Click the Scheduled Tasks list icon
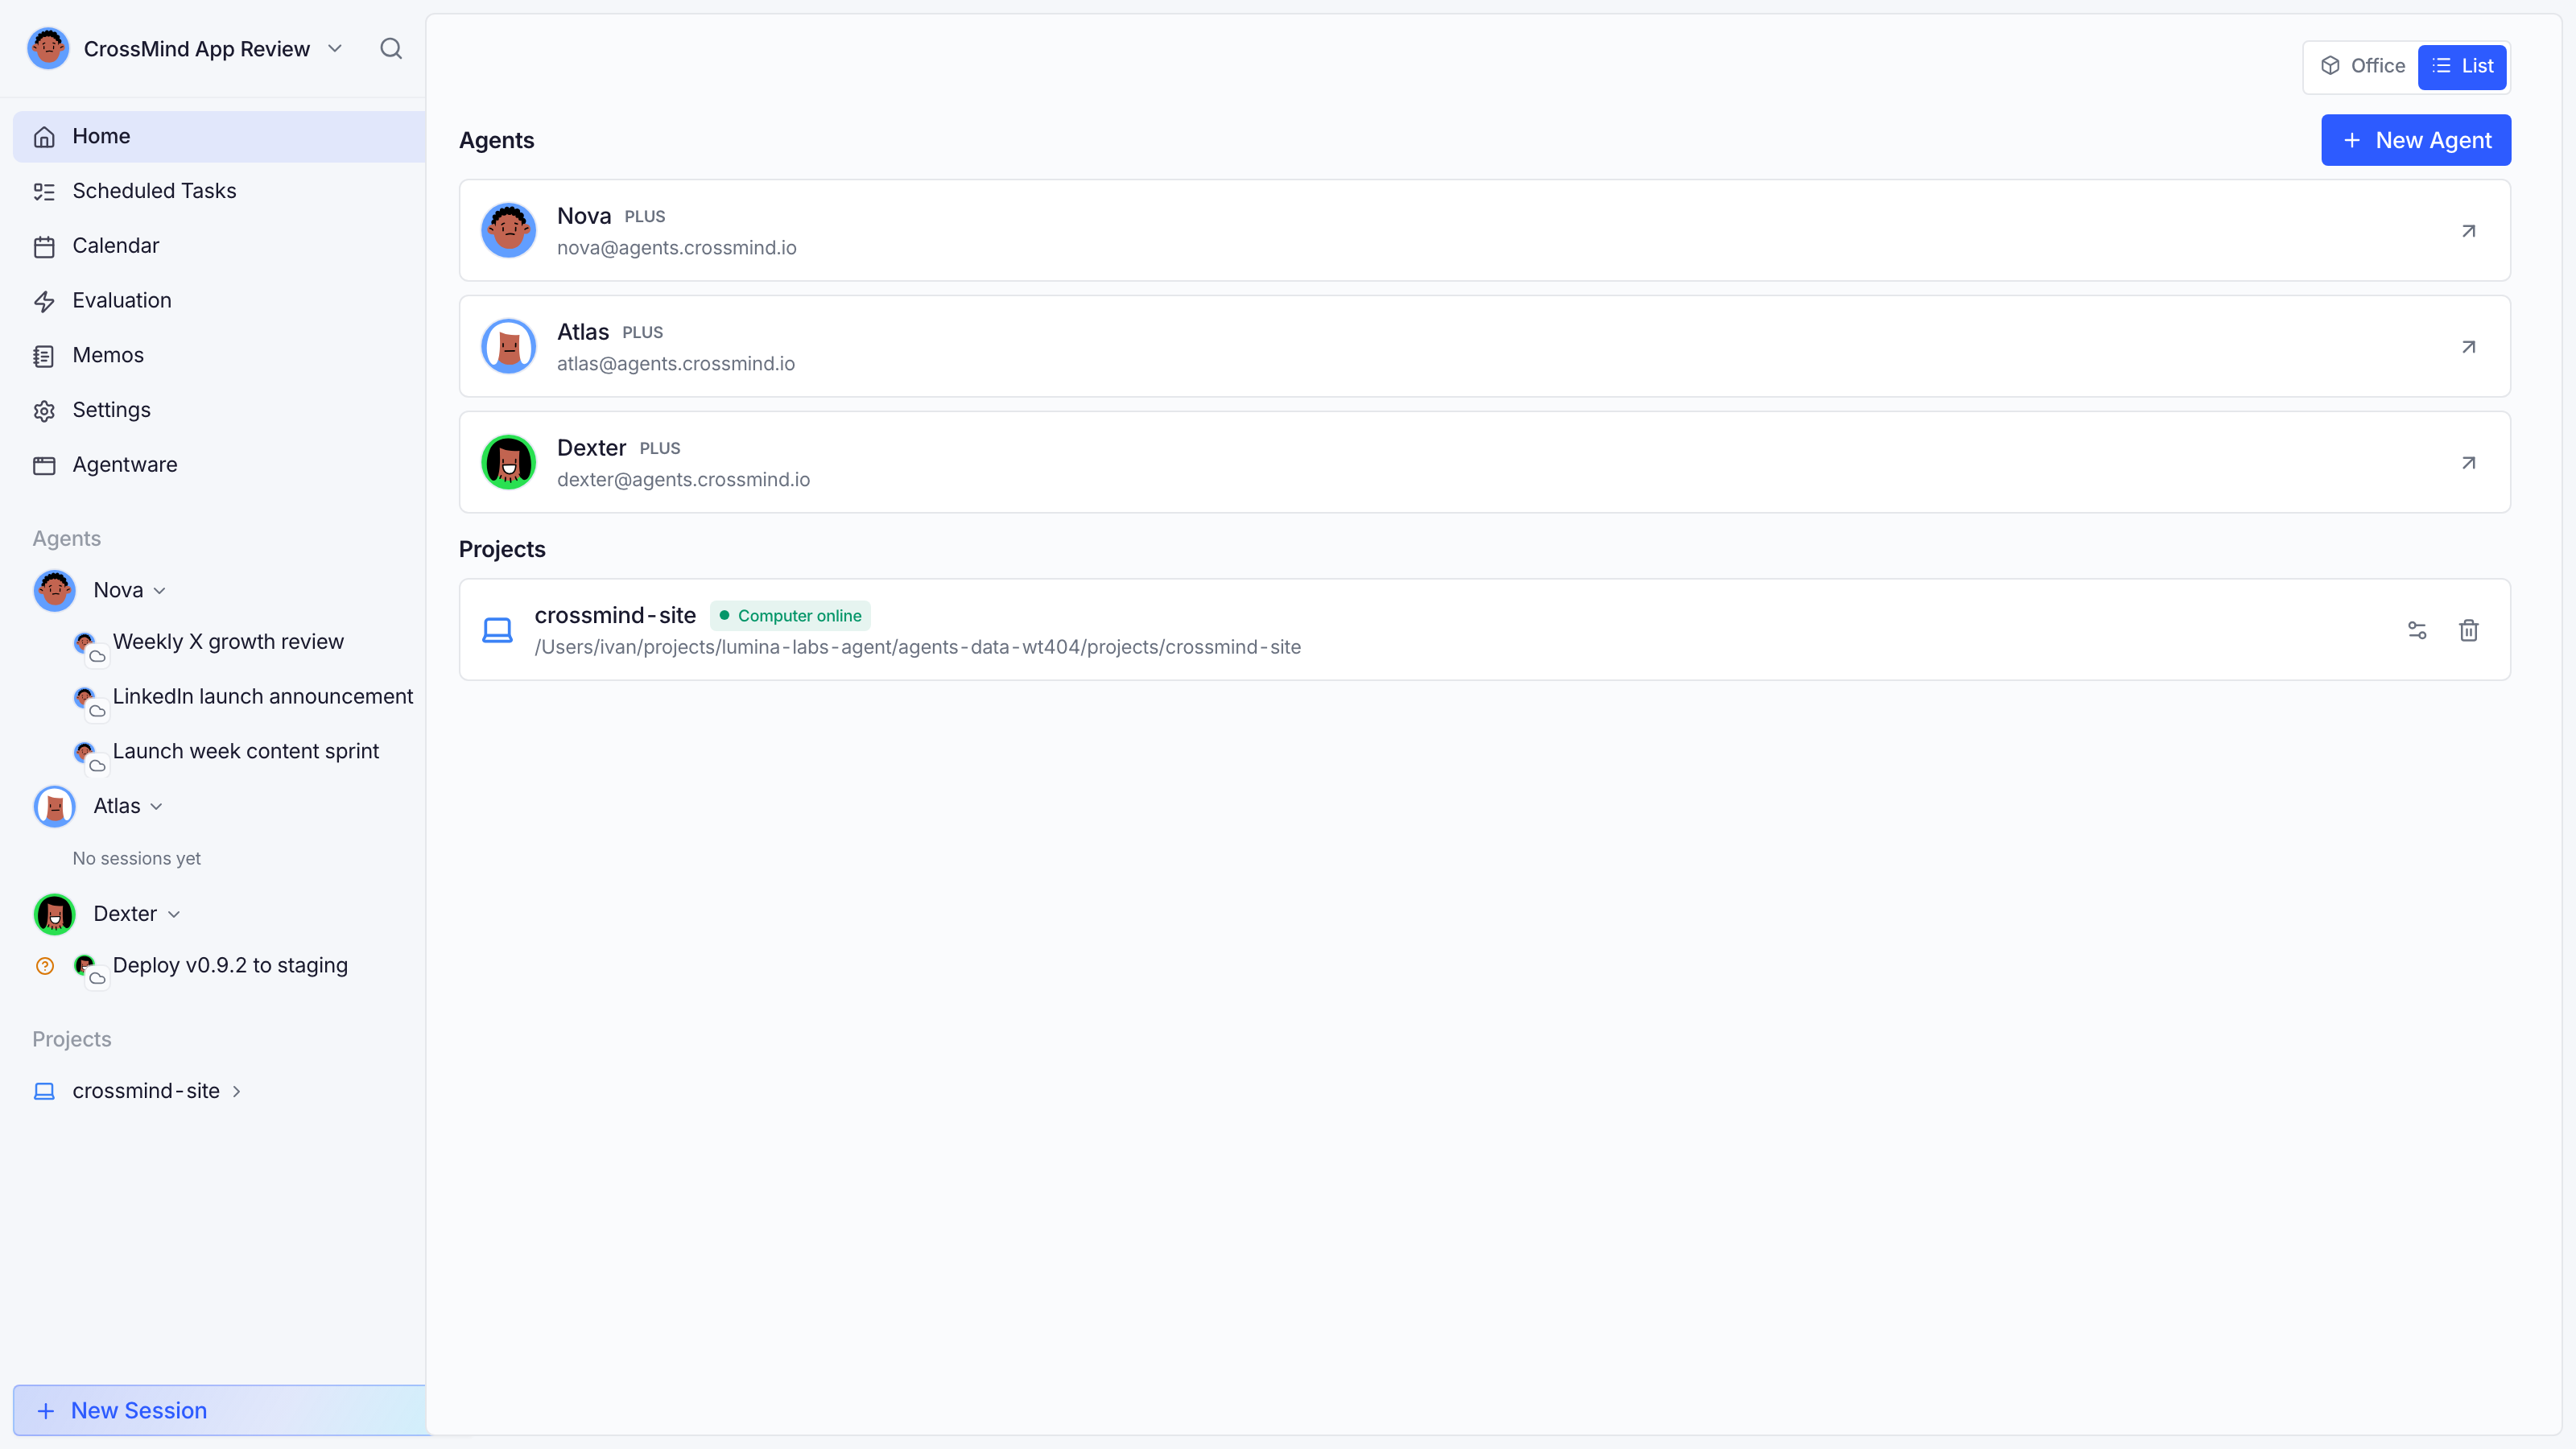 [x=44, y=191]
